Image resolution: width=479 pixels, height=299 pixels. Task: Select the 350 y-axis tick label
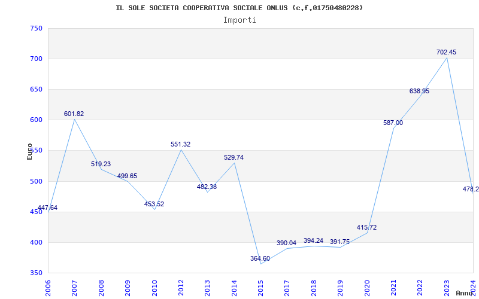(36, 273)
